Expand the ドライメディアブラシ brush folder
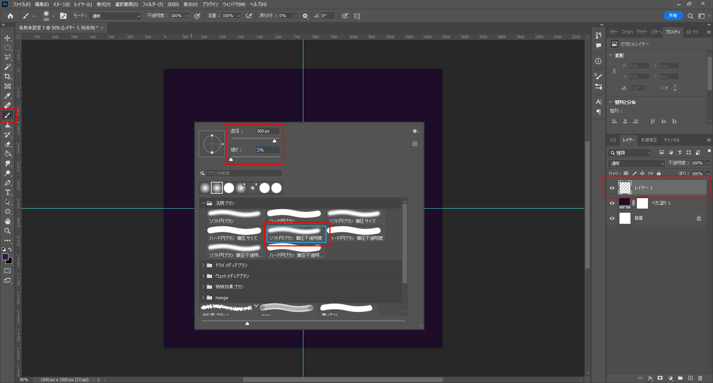This screenshot has height=383, width=713. [204, 265]
